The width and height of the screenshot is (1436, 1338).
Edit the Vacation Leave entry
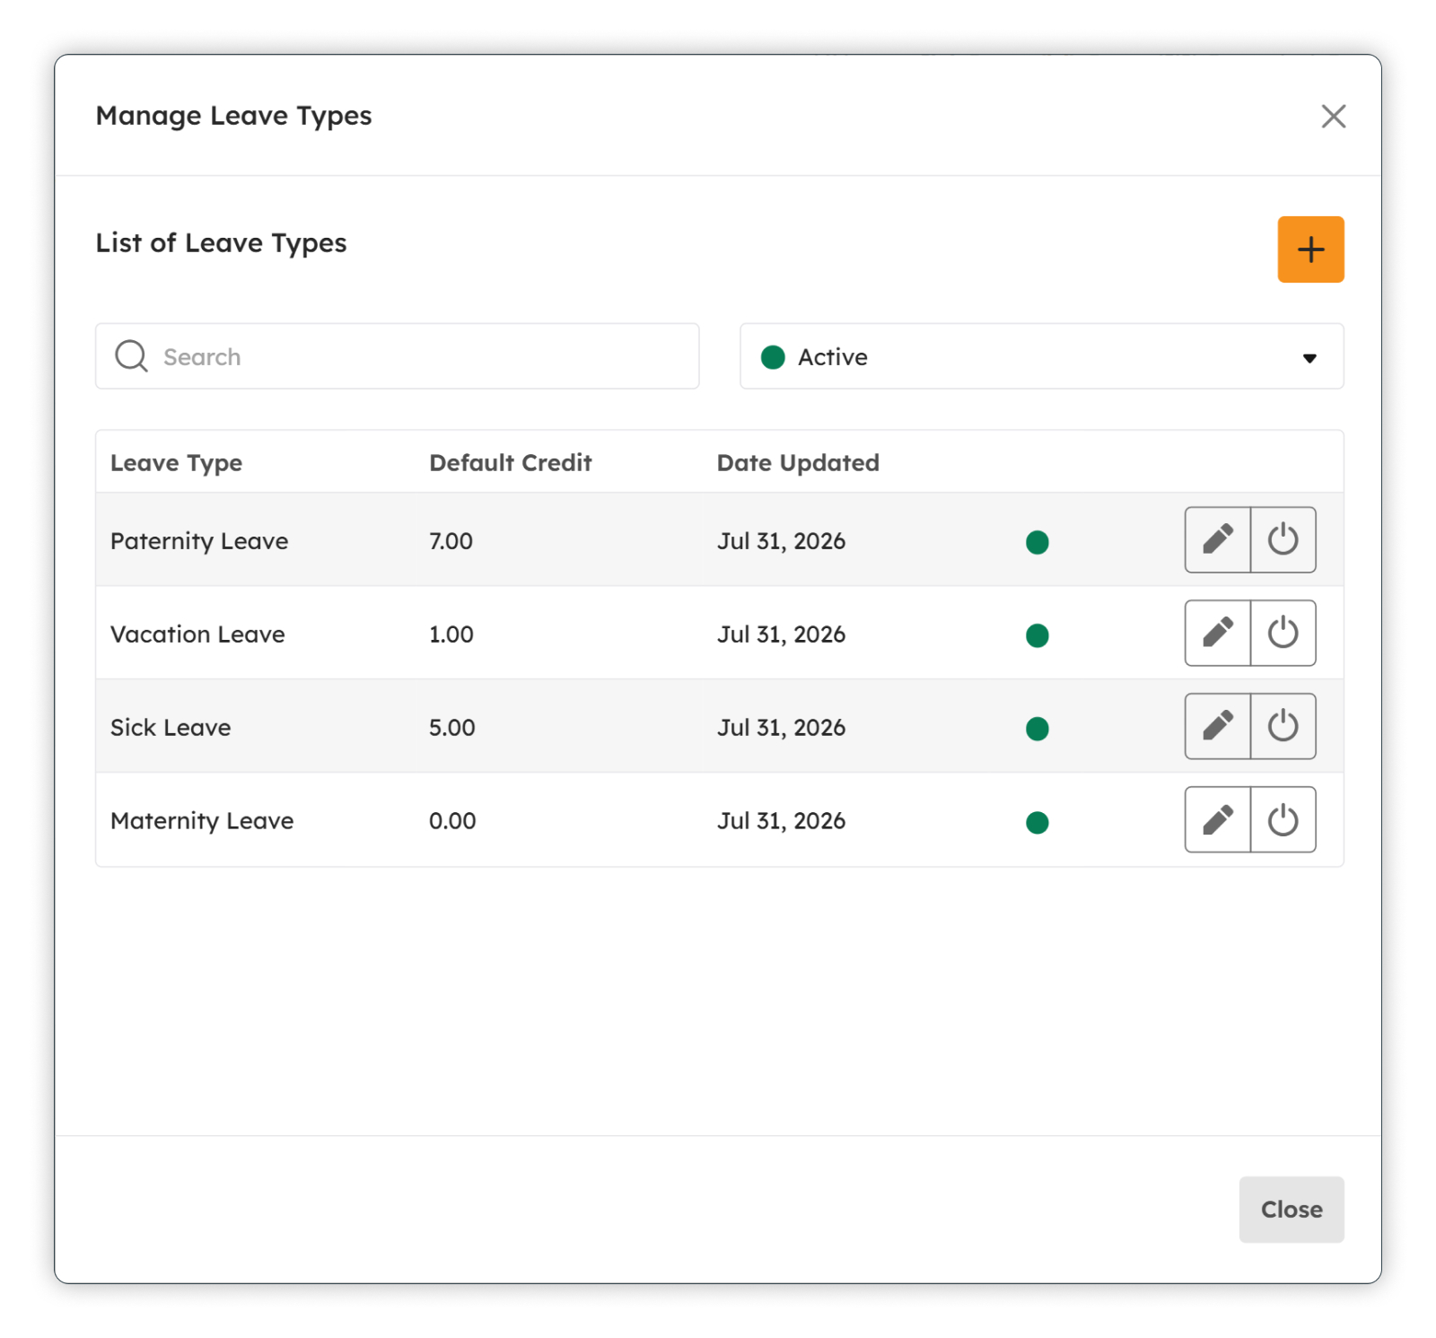(1217, 633)
